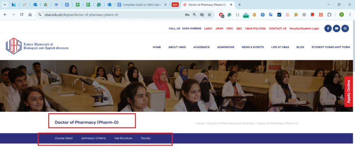The width and height of the screenshot is (355, 155).
Task: Reload the page
Action: coord(22,15)
